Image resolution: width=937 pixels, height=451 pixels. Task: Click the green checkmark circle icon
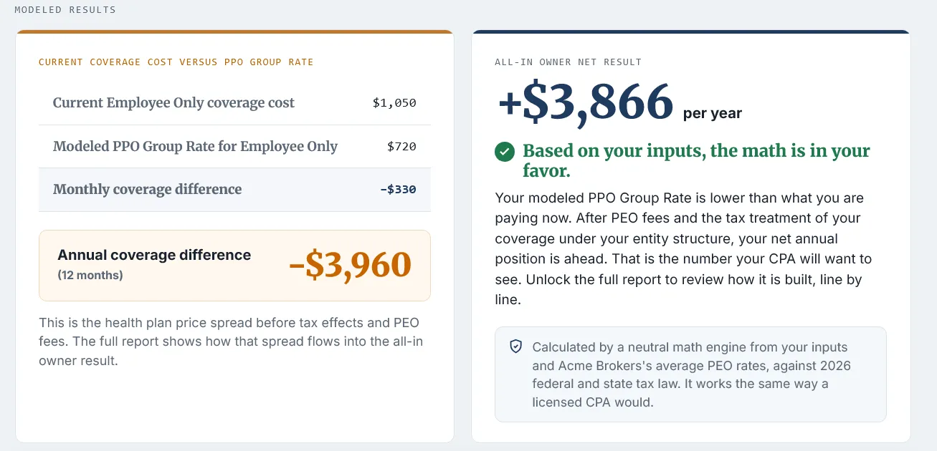[505, 152]
